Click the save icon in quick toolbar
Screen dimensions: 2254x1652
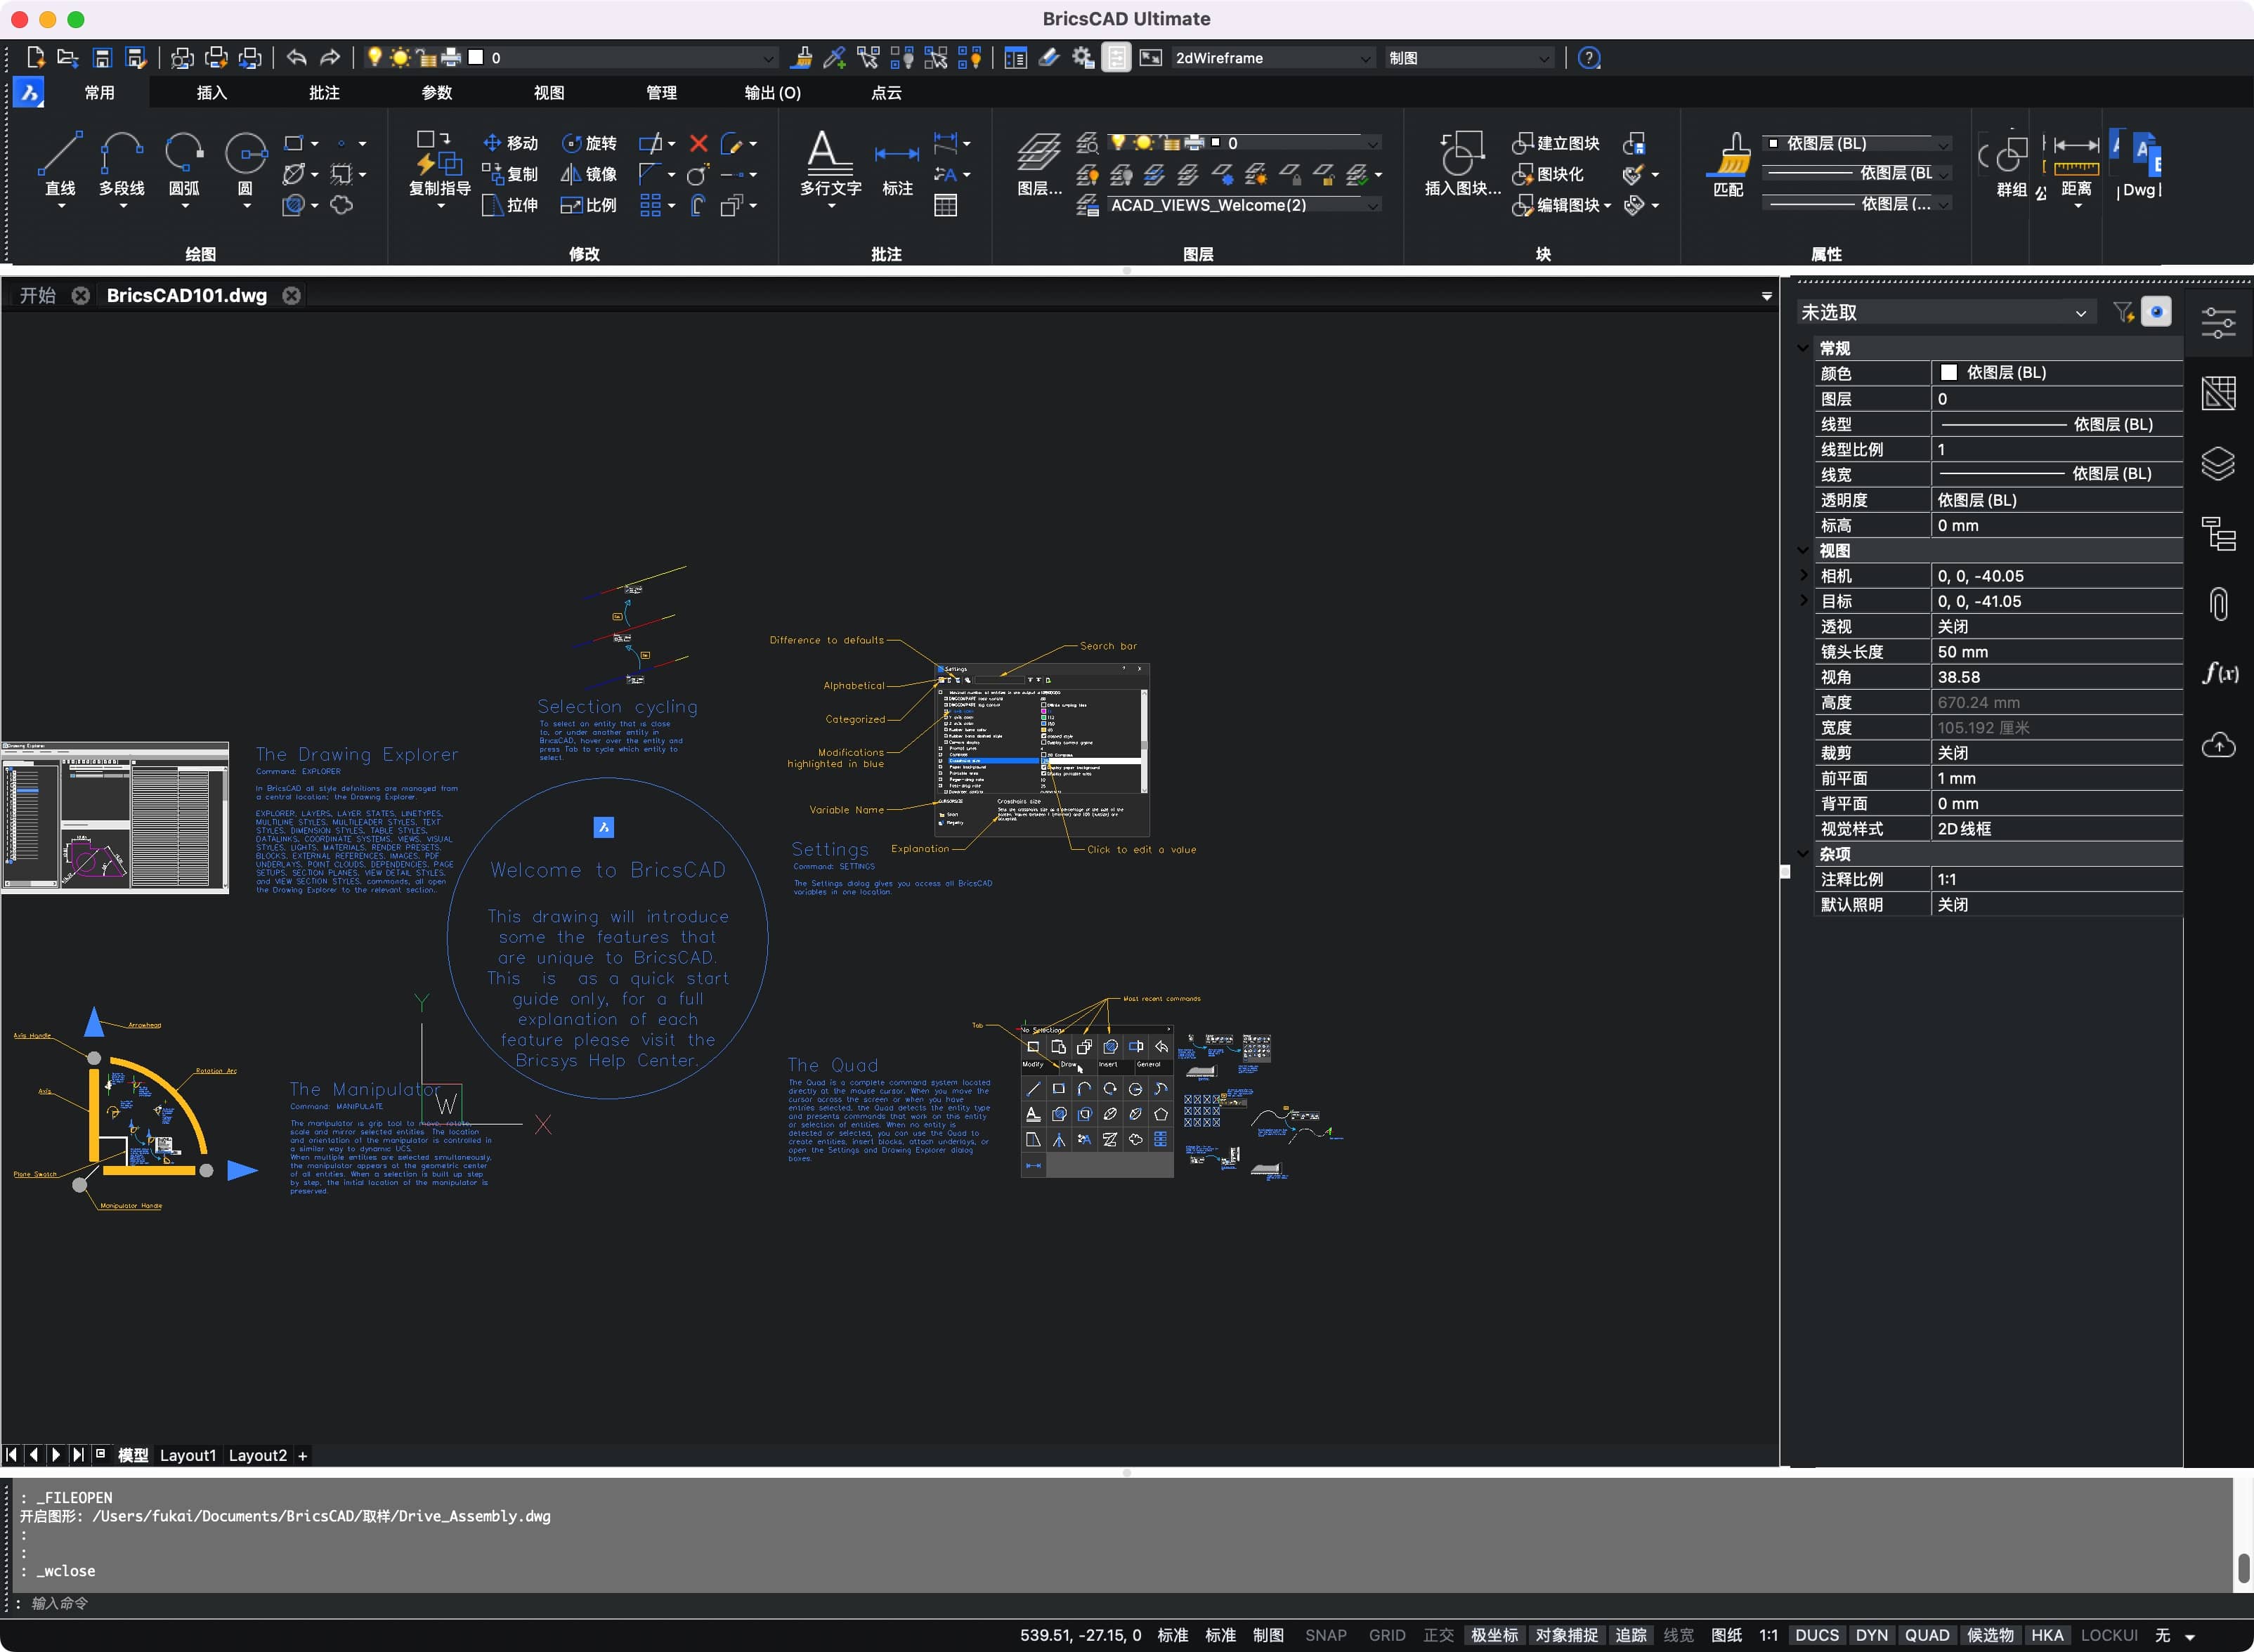point(101,58)
